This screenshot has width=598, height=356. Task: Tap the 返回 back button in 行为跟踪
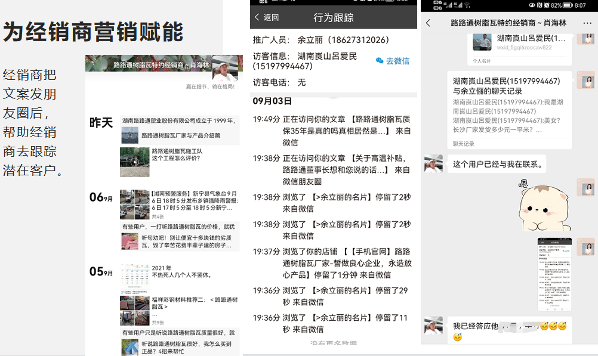[267, 17]
